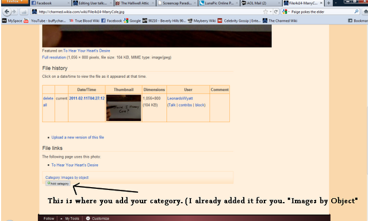Go back to previous page
Viewport: 368px width, 221px height.
tap(7, 11)
